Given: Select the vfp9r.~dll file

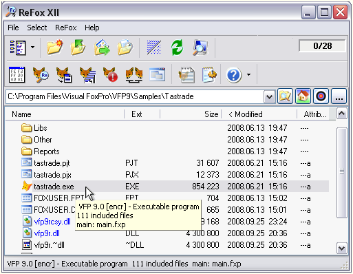Looking at the screenshot, I should click(x=49, y=245).
